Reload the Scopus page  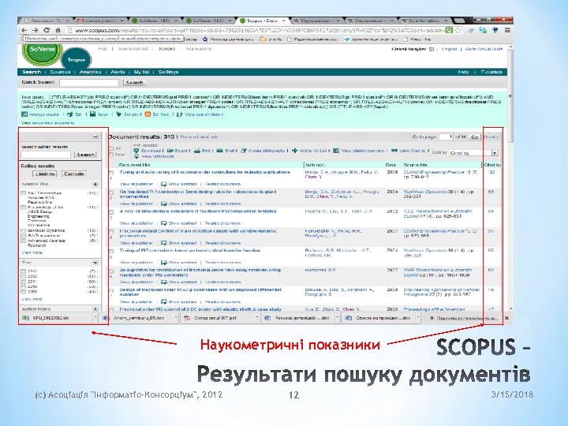(47, 31)
